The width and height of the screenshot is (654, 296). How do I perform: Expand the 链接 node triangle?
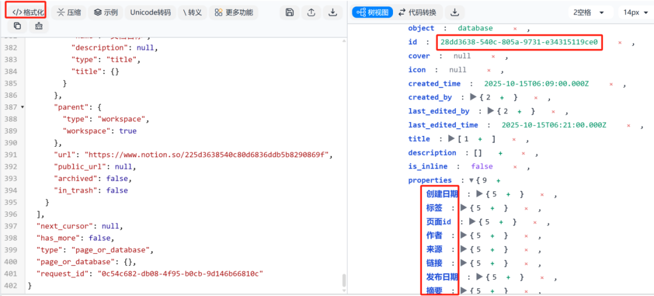[x=463, y=263]
